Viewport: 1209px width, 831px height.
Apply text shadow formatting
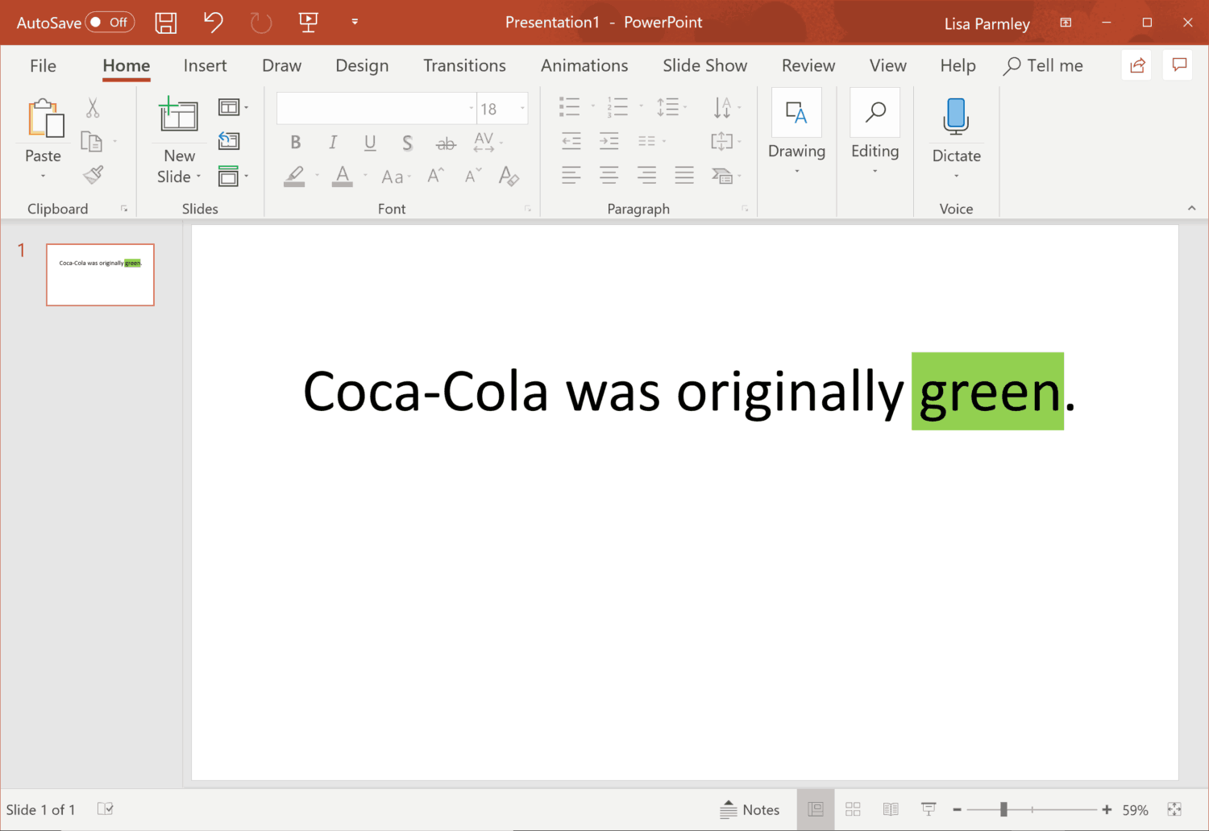[x=408, y=143]
